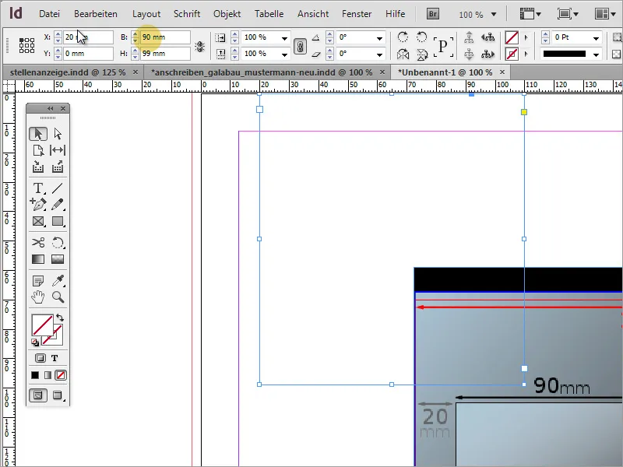Select the Zoom tool

58,297
